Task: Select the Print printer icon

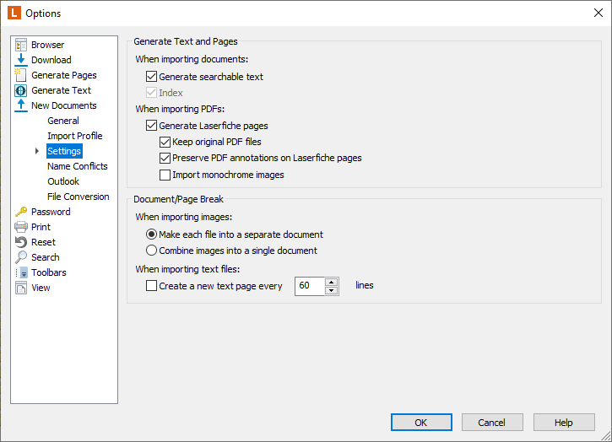Action: point(21,227)
